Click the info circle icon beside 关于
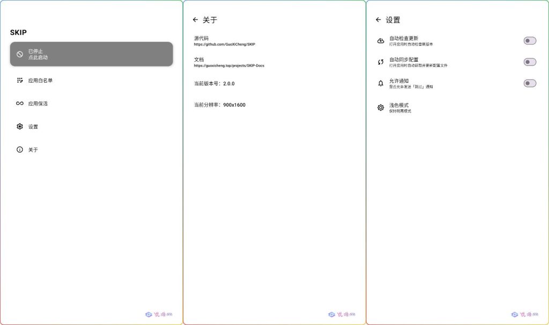Viewport: 549px width, 325px height. tap(20, 150)
